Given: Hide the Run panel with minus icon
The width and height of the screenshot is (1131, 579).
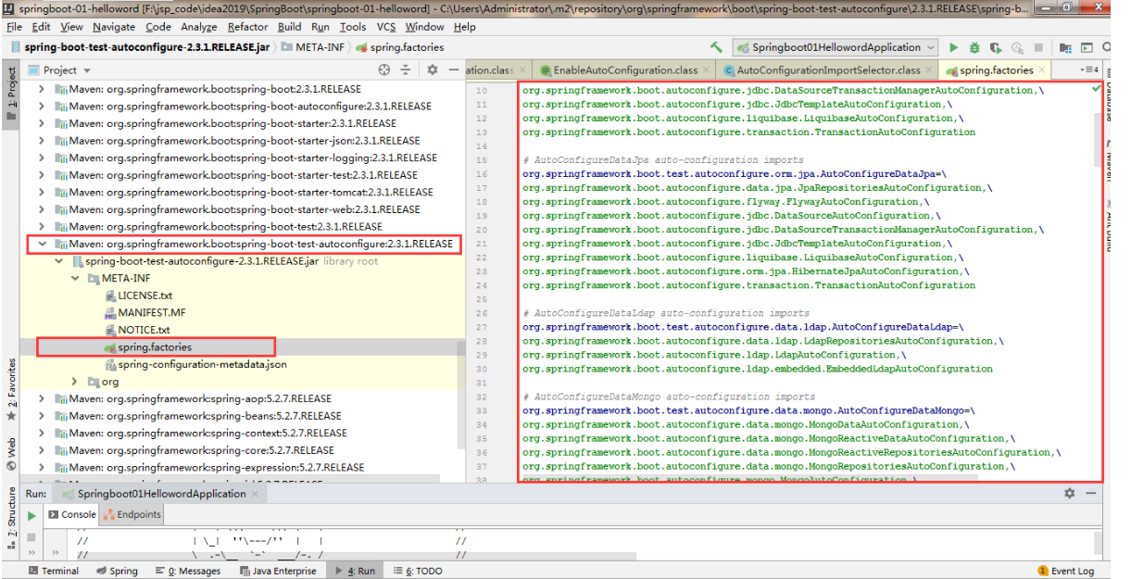Looking at the screenshot, I should pos(1091,494).
